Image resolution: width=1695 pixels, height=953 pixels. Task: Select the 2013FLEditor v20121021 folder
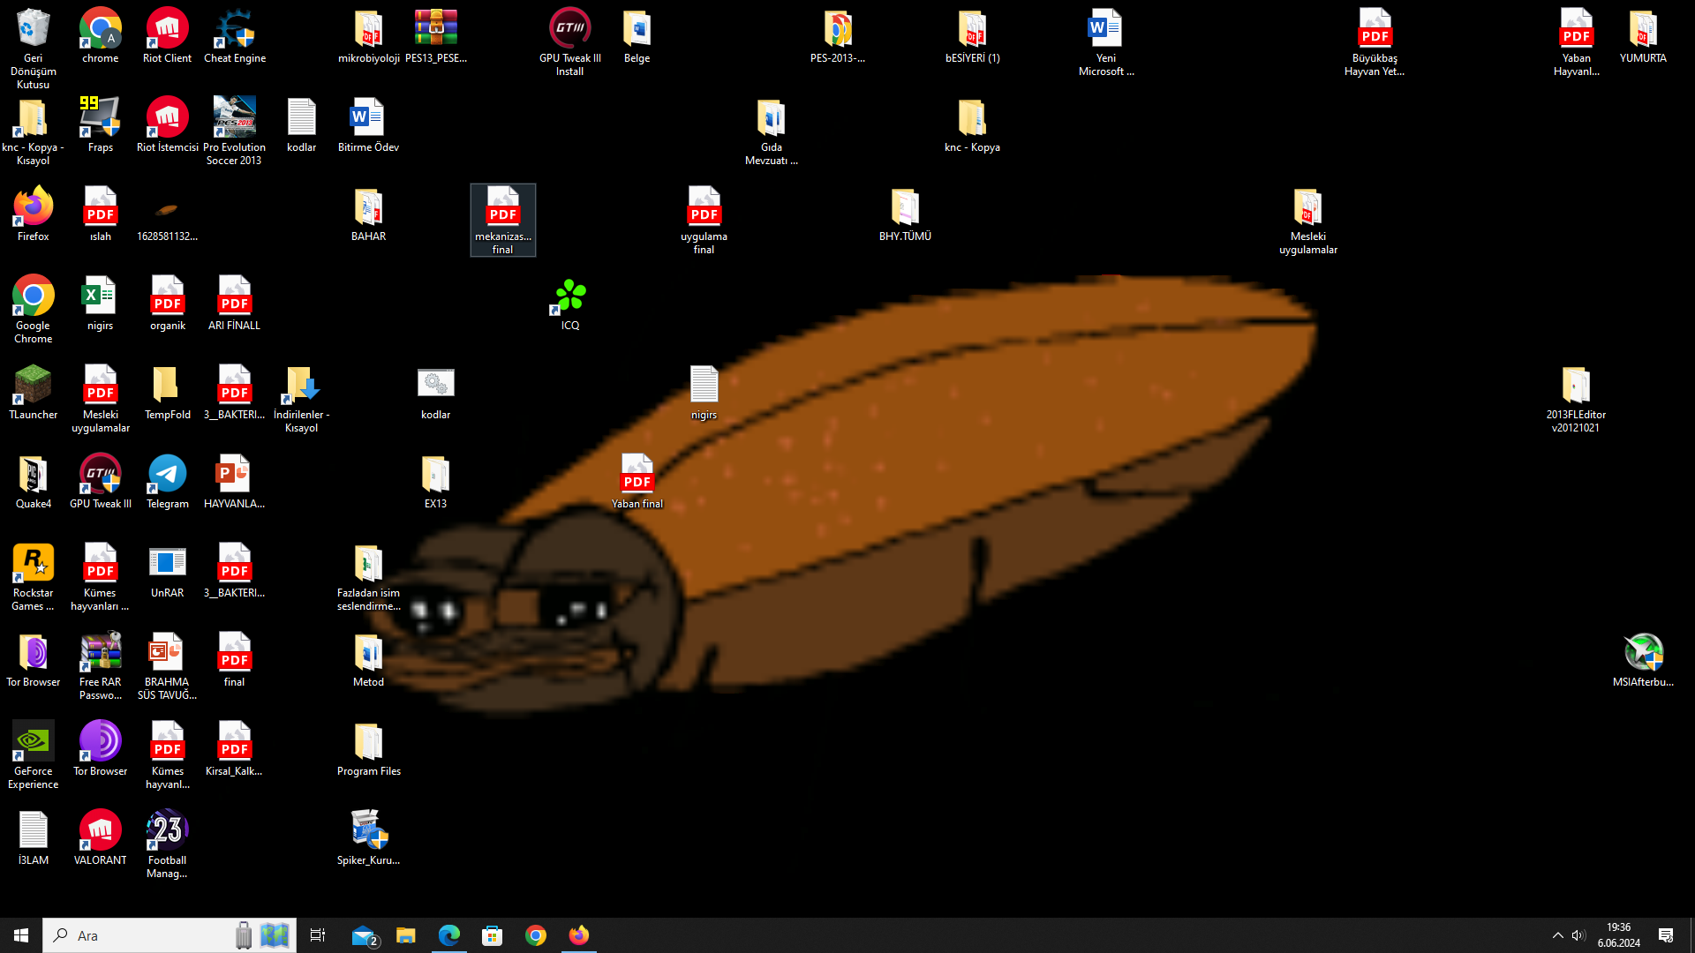pos(1576,398)
